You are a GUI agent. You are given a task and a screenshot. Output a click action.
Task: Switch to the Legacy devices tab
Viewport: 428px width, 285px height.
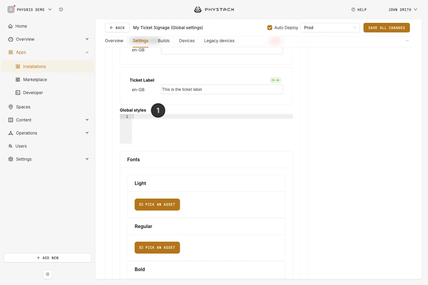pos(219,41)
